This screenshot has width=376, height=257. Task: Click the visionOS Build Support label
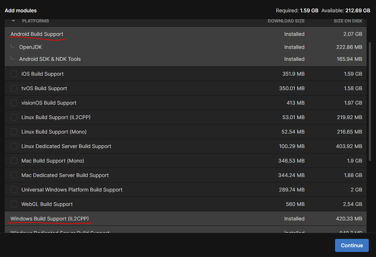49,103
